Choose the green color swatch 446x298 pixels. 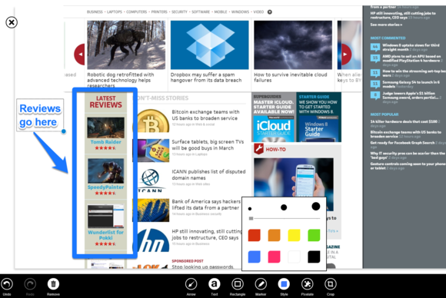point(314,235)
